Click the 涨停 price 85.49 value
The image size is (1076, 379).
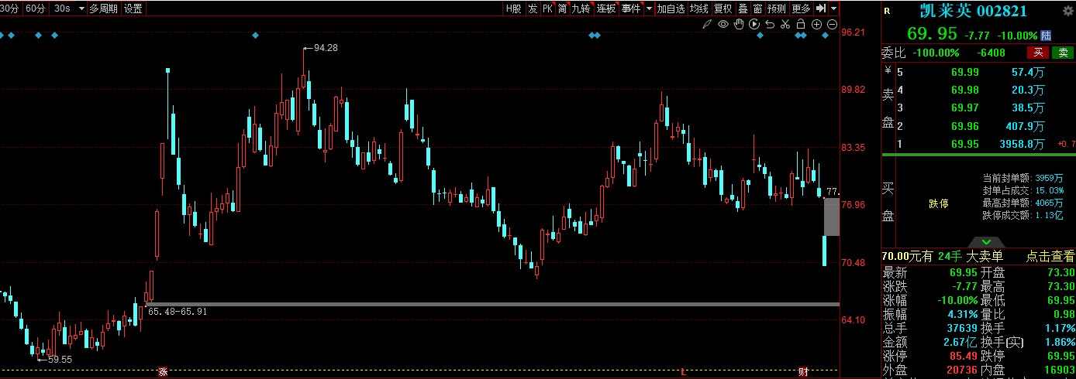pyautogui.click(x=964, y=357)
